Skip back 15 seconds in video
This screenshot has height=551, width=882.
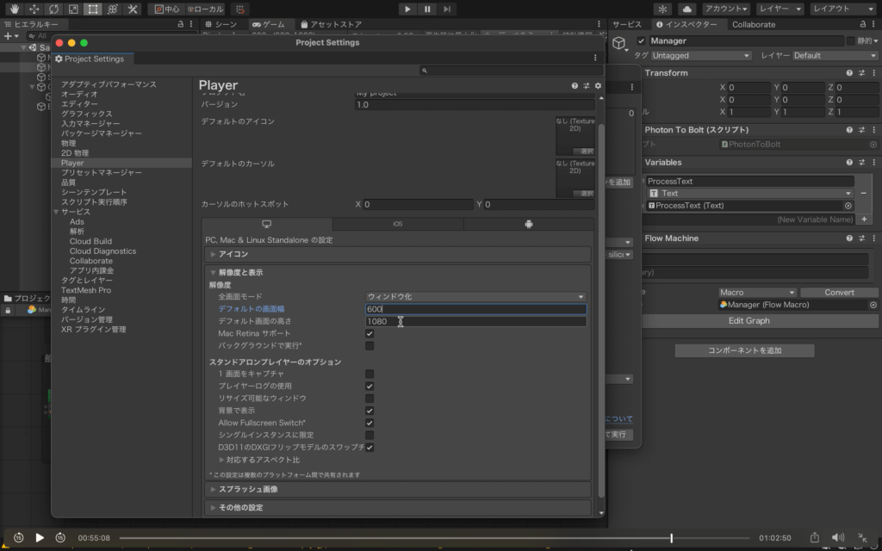[19, 537]
